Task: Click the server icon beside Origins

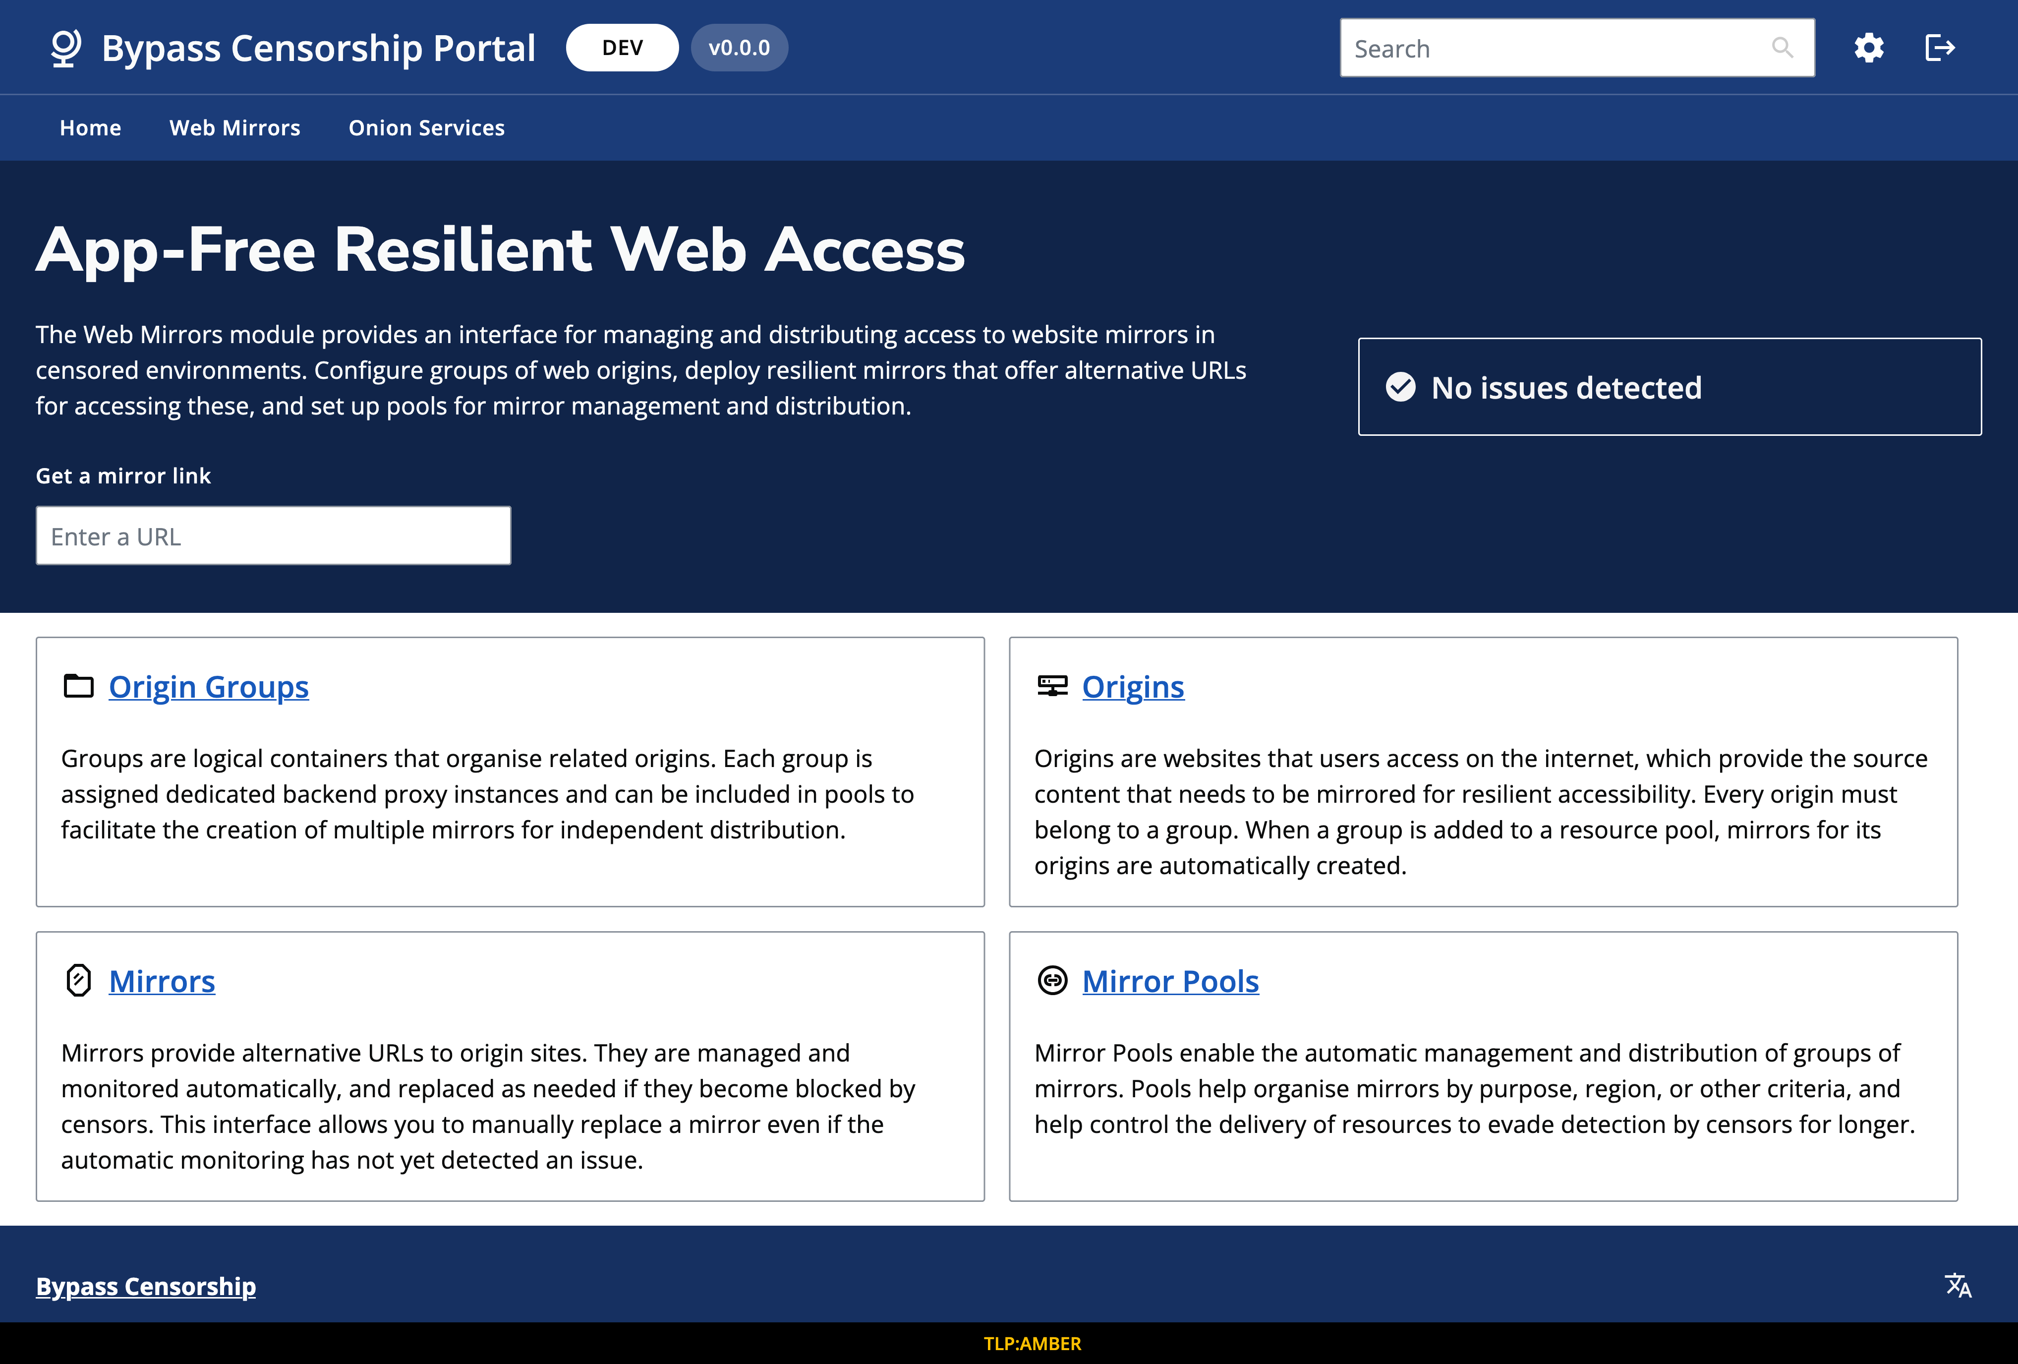Action: (1052, 686)
